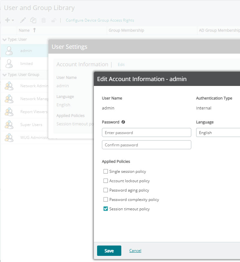The width and height of the screenshot is (240, 262).
Task: Click the Name column header
Action: pyautogui.click(x=62, y=30)
